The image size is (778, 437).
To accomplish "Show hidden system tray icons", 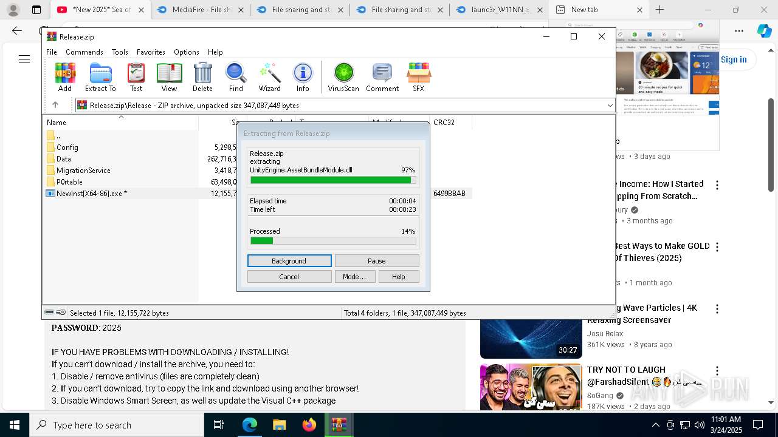I will pos(655,425).
